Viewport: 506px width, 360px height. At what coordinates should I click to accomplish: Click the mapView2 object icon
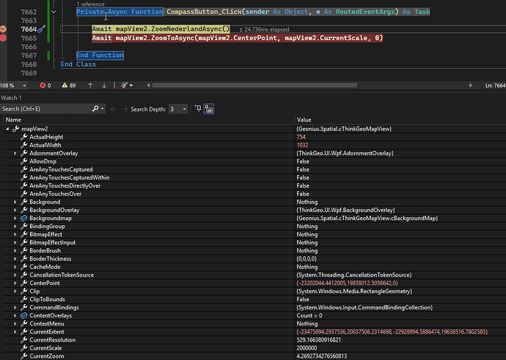pos(16,129)
